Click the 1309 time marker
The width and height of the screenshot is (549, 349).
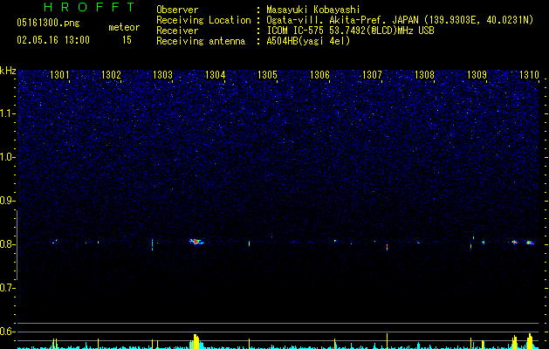pos(477,75)
